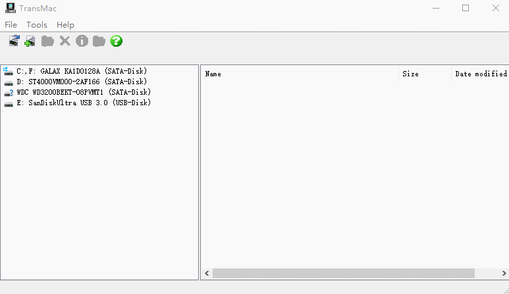Click the grayed-out new folder toolbar icon

[x=47, y=41]
